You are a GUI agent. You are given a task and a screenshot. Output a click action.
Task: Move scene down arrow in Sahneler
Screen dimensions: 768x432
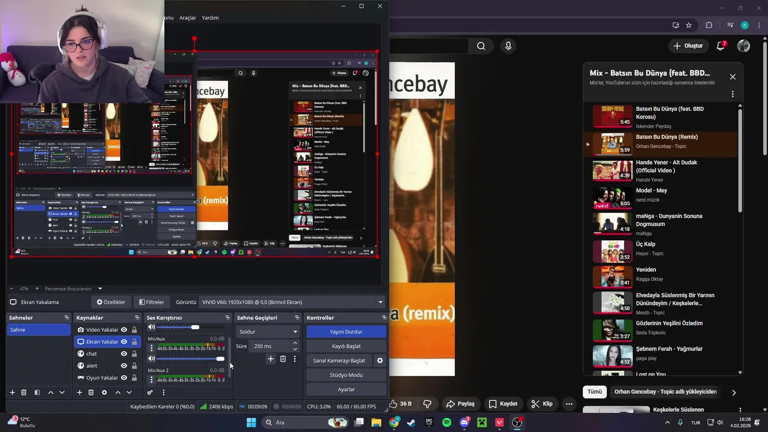click(62, 392)
